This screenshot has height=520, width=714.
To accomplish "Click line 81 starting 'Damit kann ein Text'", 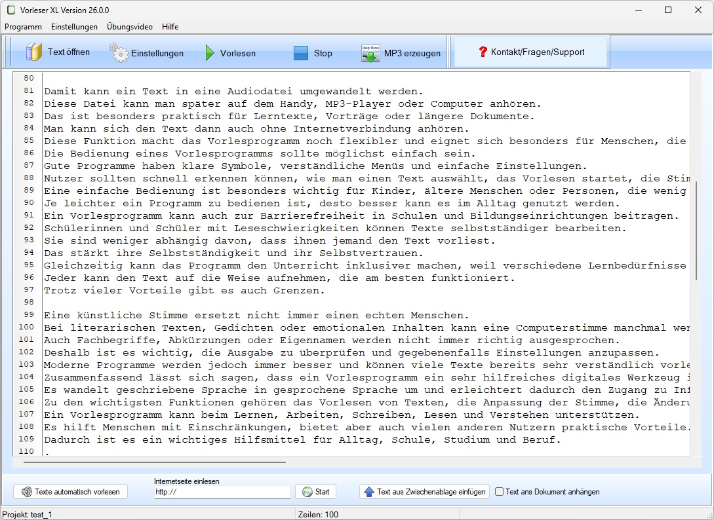I will click(234, 92).
